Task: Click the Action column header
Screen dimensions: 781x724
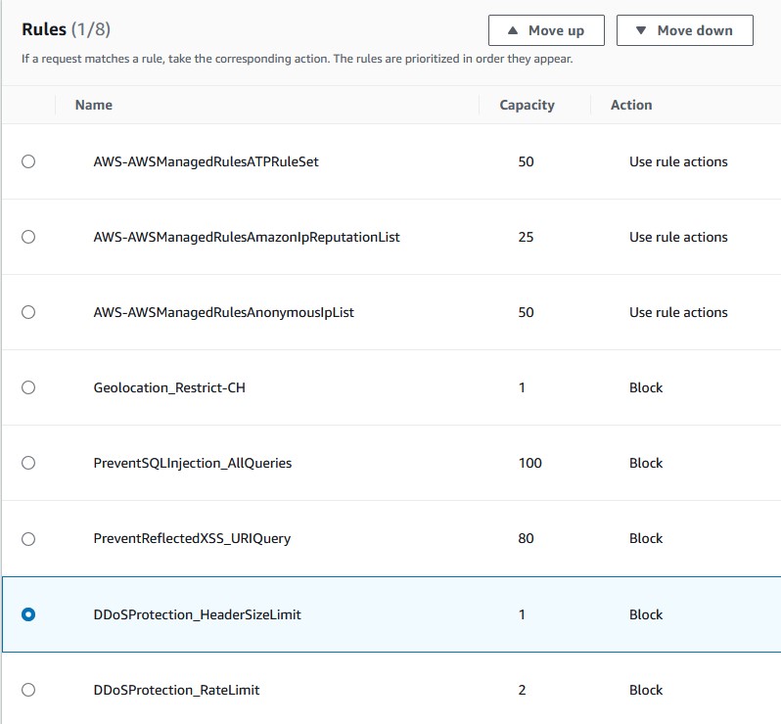Action: point(631,105)
